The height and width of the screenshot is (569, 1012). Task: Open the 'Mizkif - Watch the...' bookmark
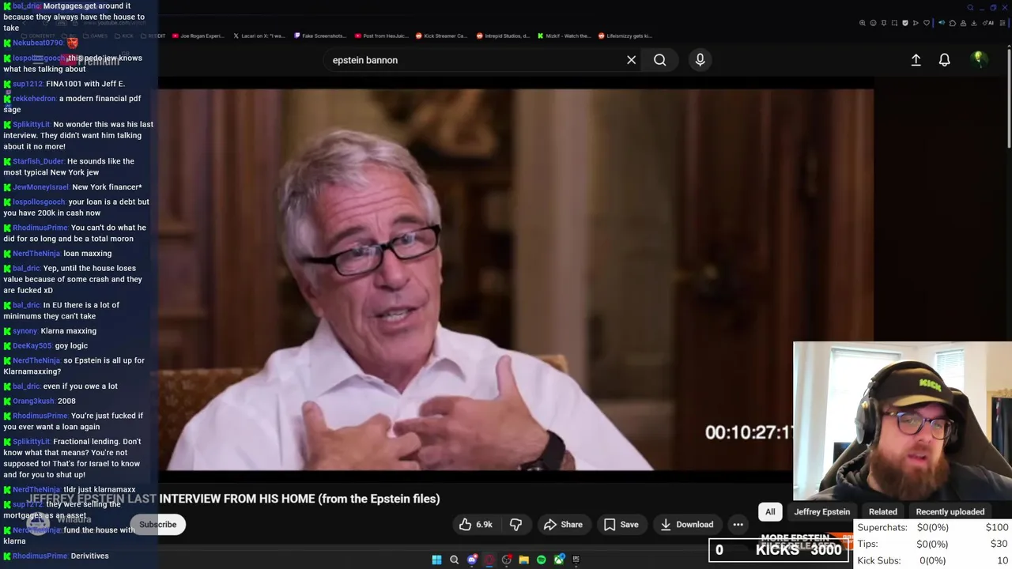[564, 36]
